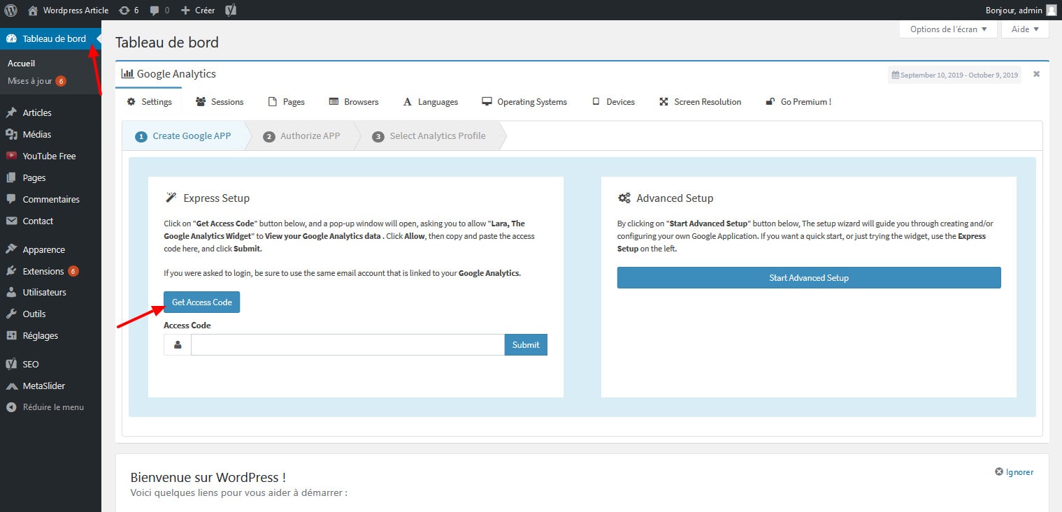
Task: Select step 1 Create Google APP
Action: pos(183,136)
